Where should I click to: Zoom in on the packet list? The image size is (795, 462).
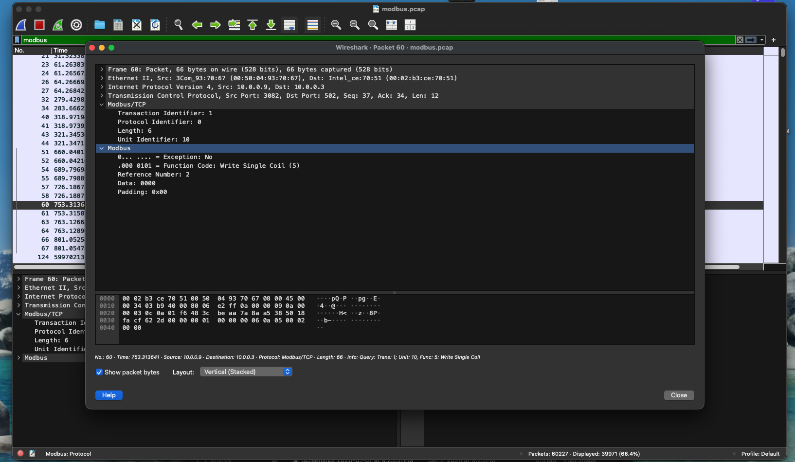pos(336,25)
